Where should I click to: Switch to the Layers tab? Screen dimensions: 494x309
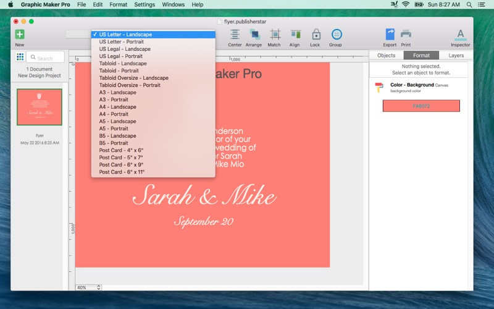456,55
